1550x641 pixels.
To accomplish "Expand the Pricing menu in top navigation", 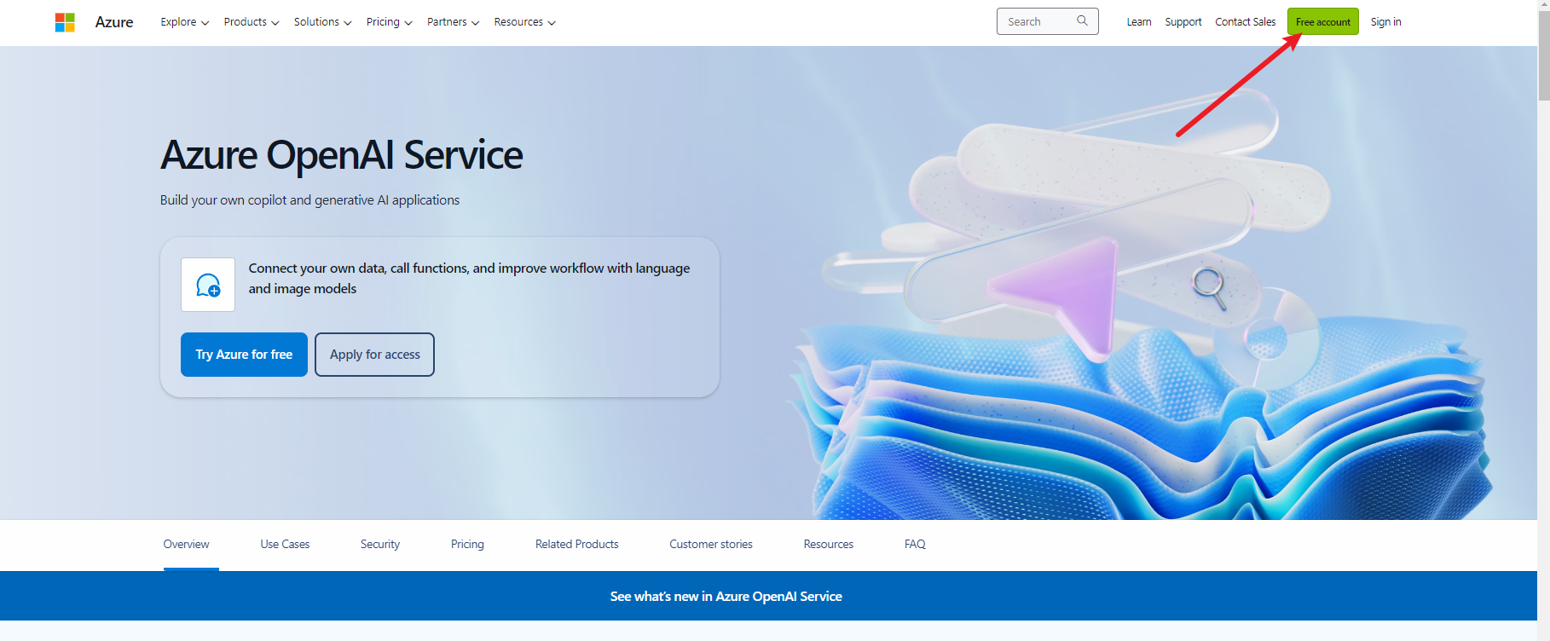I will 390,22.
